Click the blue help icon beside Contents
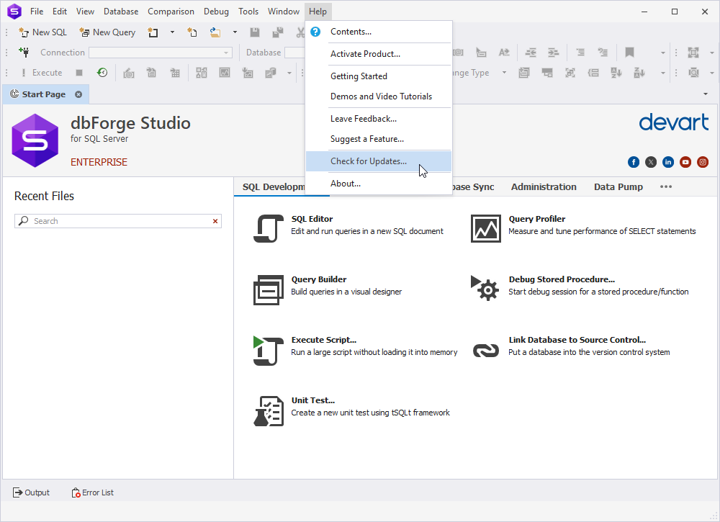720x522 pixels. pyautogui.click(x=315, y=32)
